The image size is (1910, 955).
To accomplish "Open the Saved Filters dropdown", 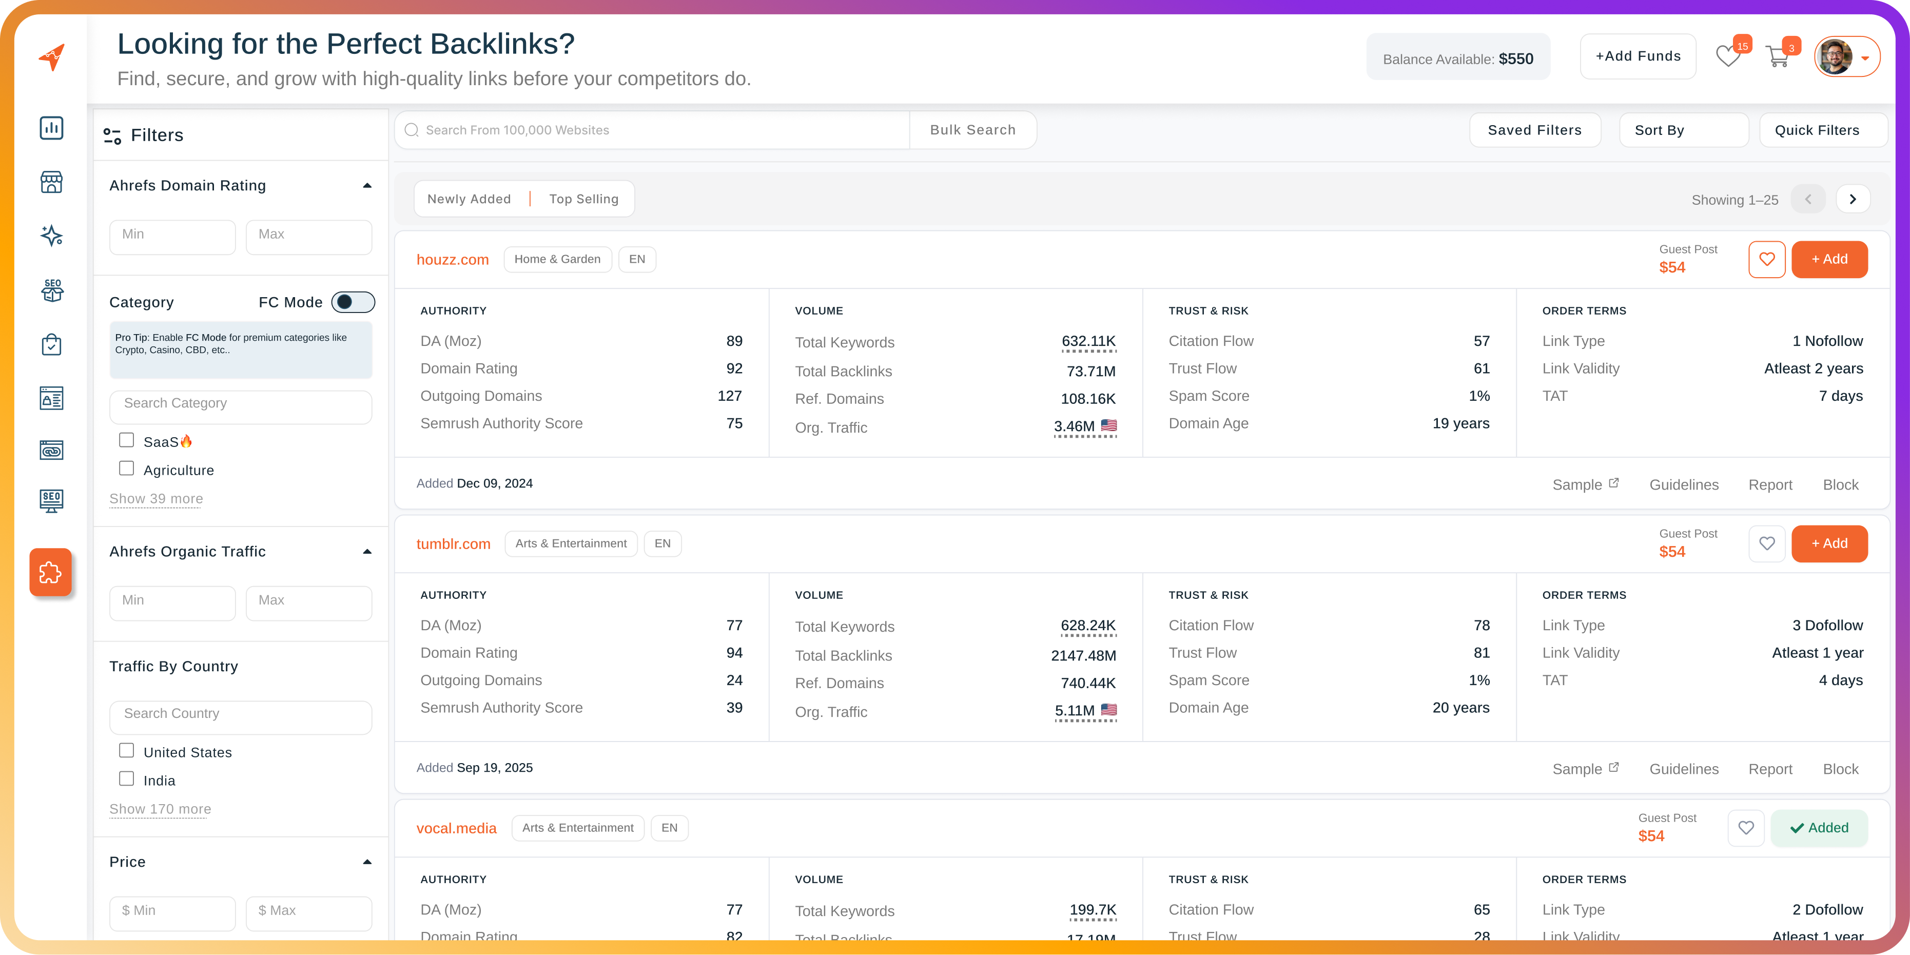I will click(x=1535, y=130).
